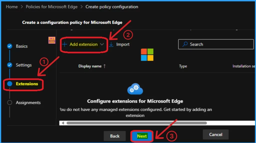This screenshot has height=143, width=256.
Task: Click the Cancel button
Action: coord(215,135)
